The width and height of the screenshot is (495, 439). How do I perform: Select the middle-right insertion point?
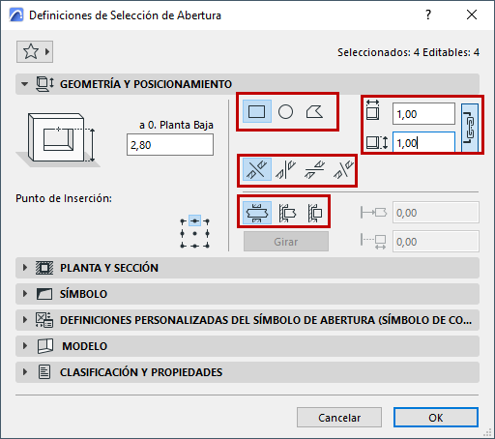(x=207, y=233)
